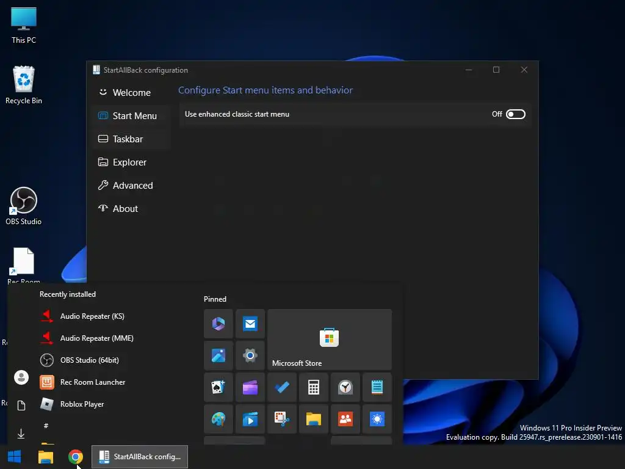This screenshot has height=469, width=625.
Task: Open the To Do checkmark tile
Action: 282,387
